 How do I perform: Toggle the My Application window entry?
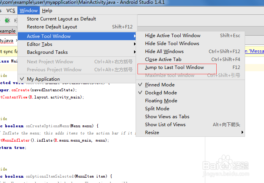pos(77,79)
